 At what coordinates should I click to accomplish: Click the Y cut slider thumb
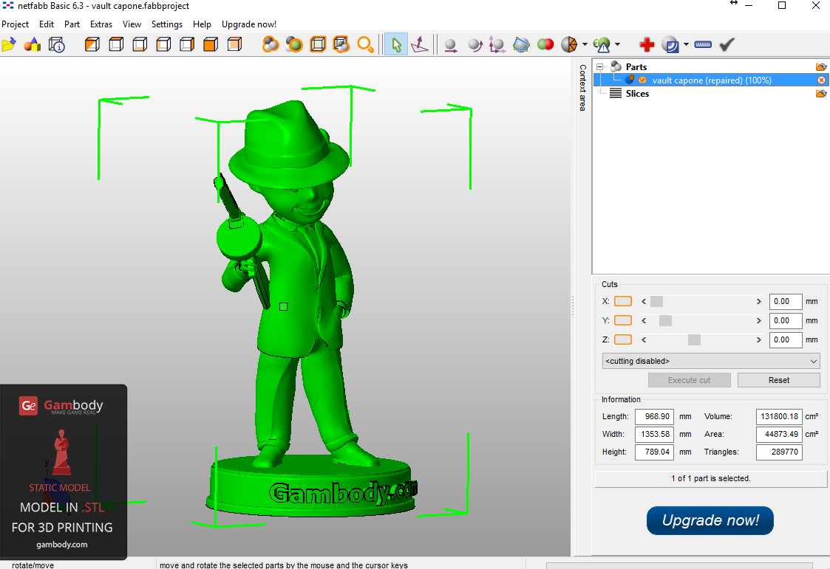[665, 320]
